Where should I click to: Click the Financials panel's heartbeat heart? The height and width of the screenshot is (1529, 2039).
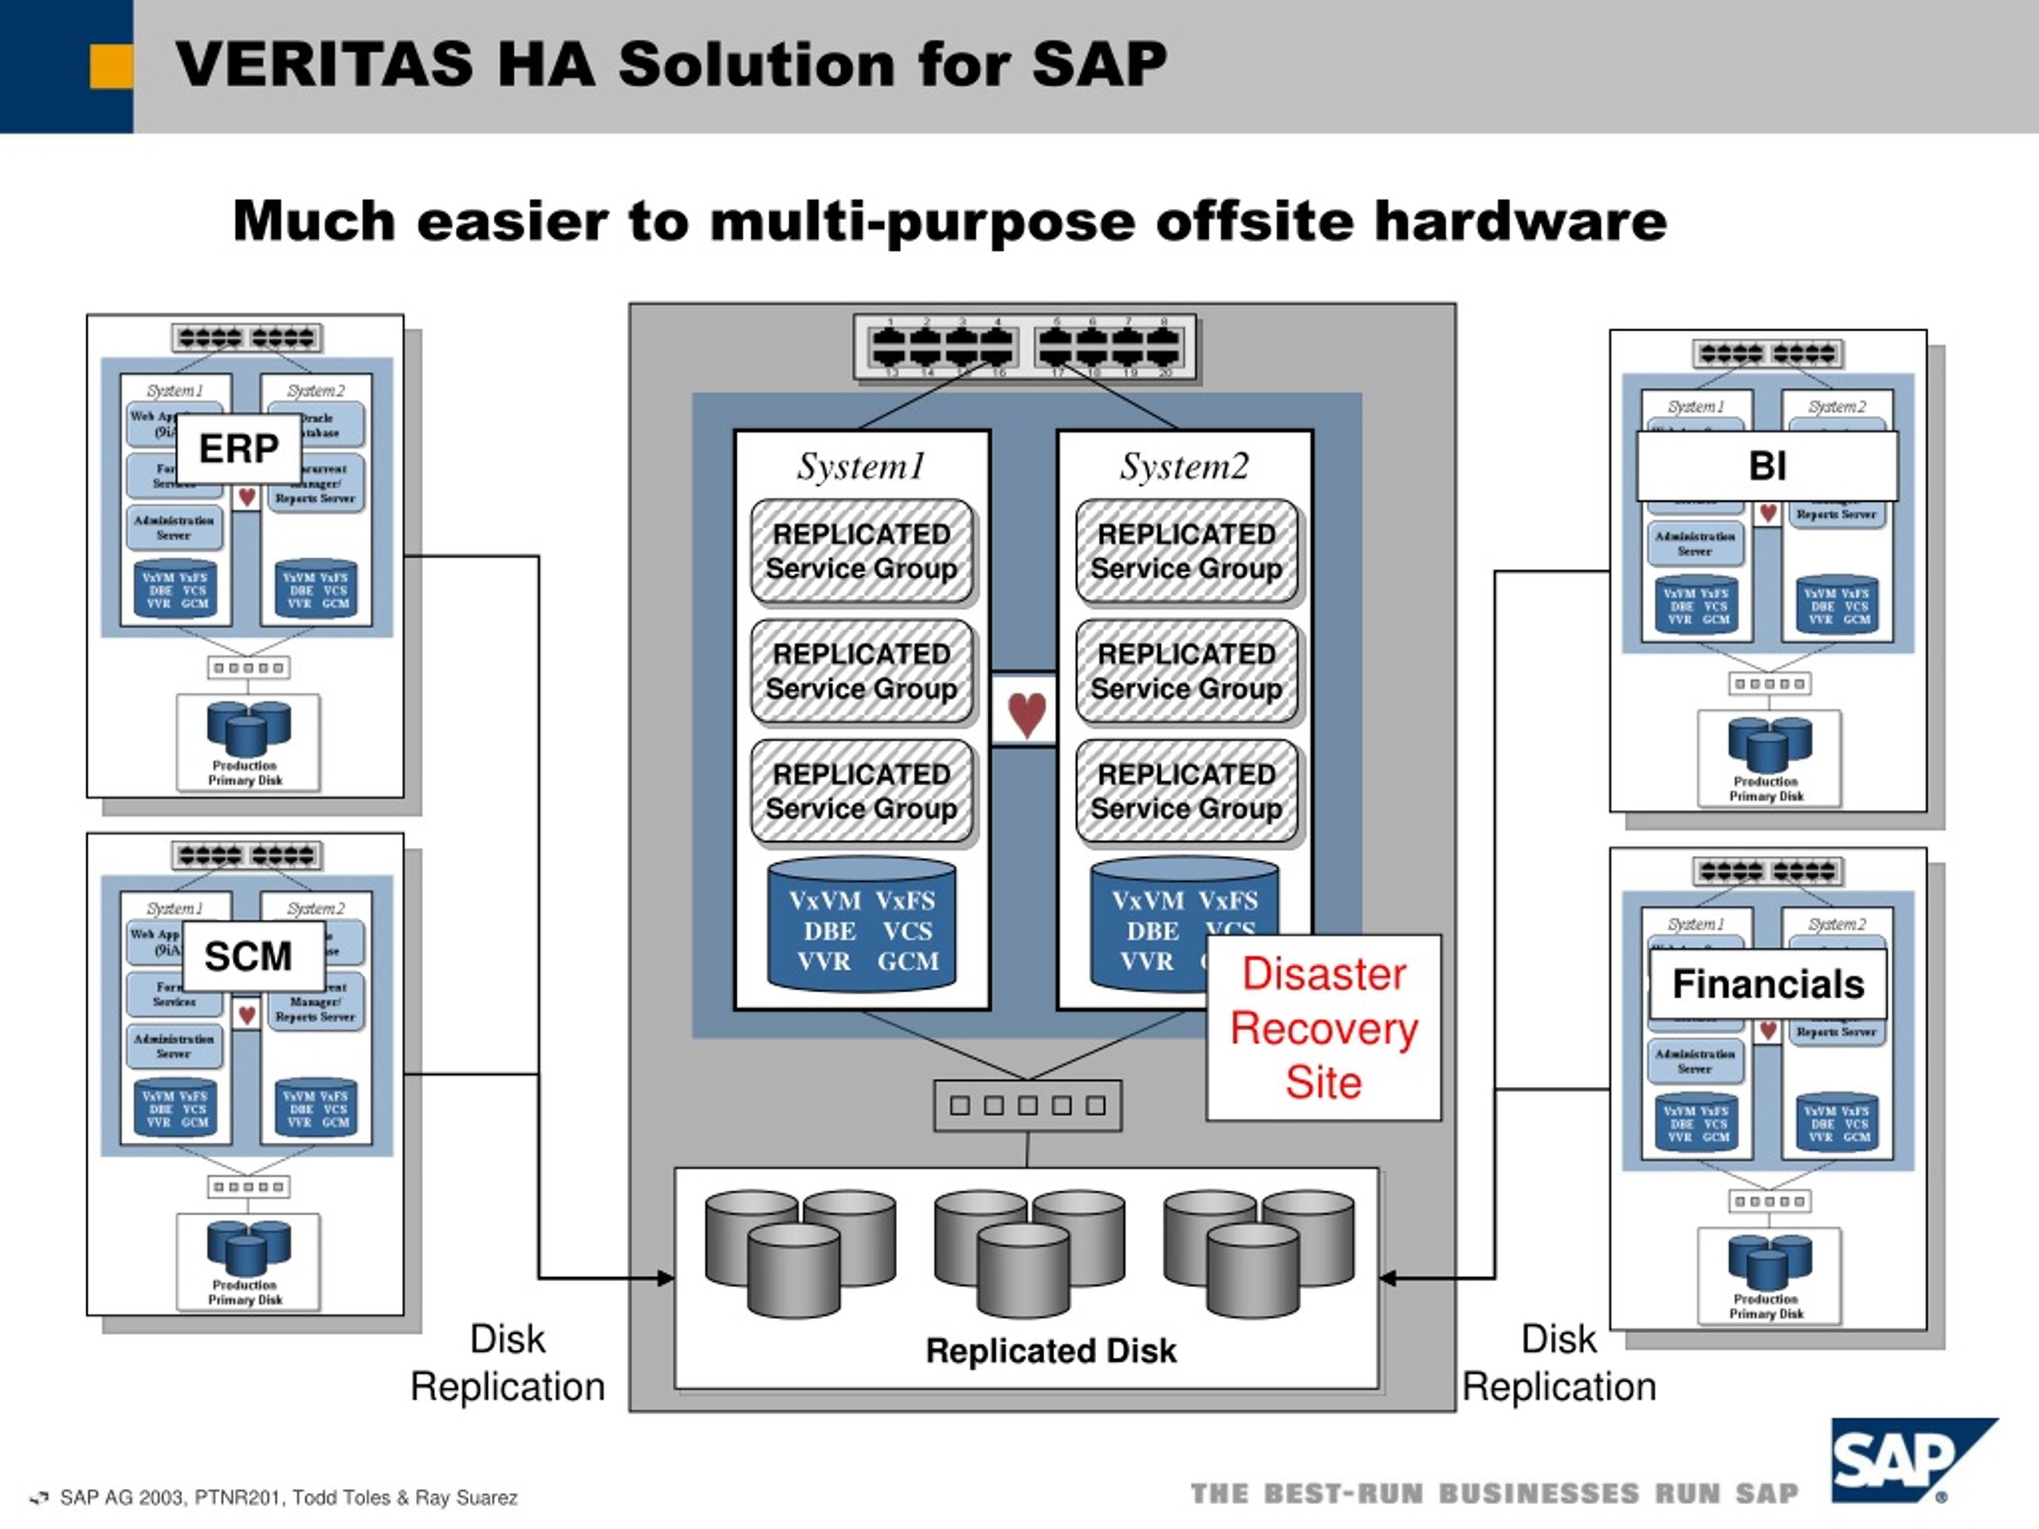[1768, 1030]
